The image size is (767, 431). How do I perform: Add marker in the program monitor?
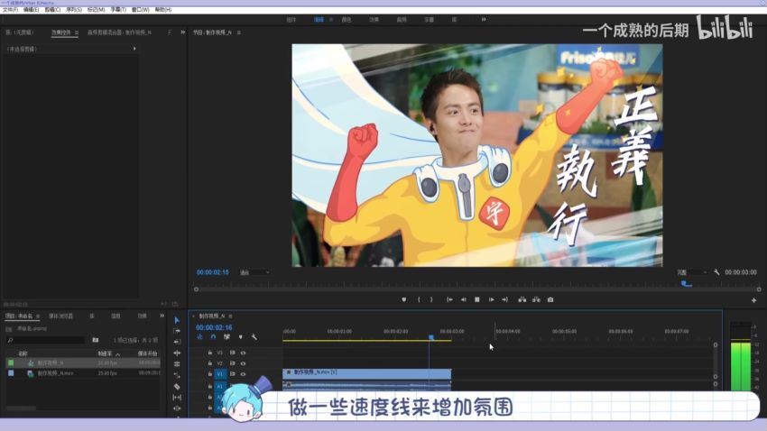(x=404, y=299)
